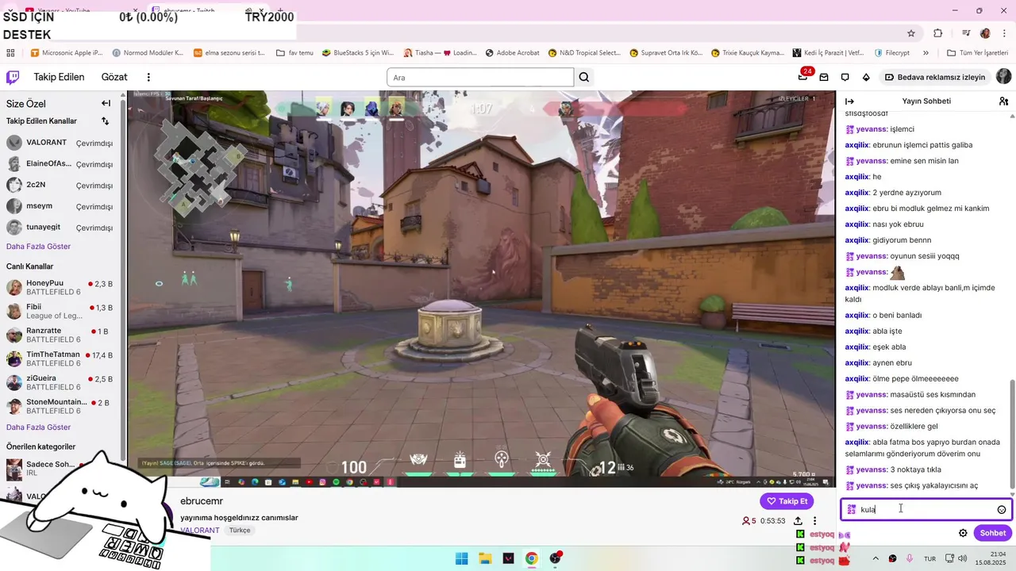Open tunayegit followed channel
This screenshot has width=1016, height=571.
coord(60,228)
